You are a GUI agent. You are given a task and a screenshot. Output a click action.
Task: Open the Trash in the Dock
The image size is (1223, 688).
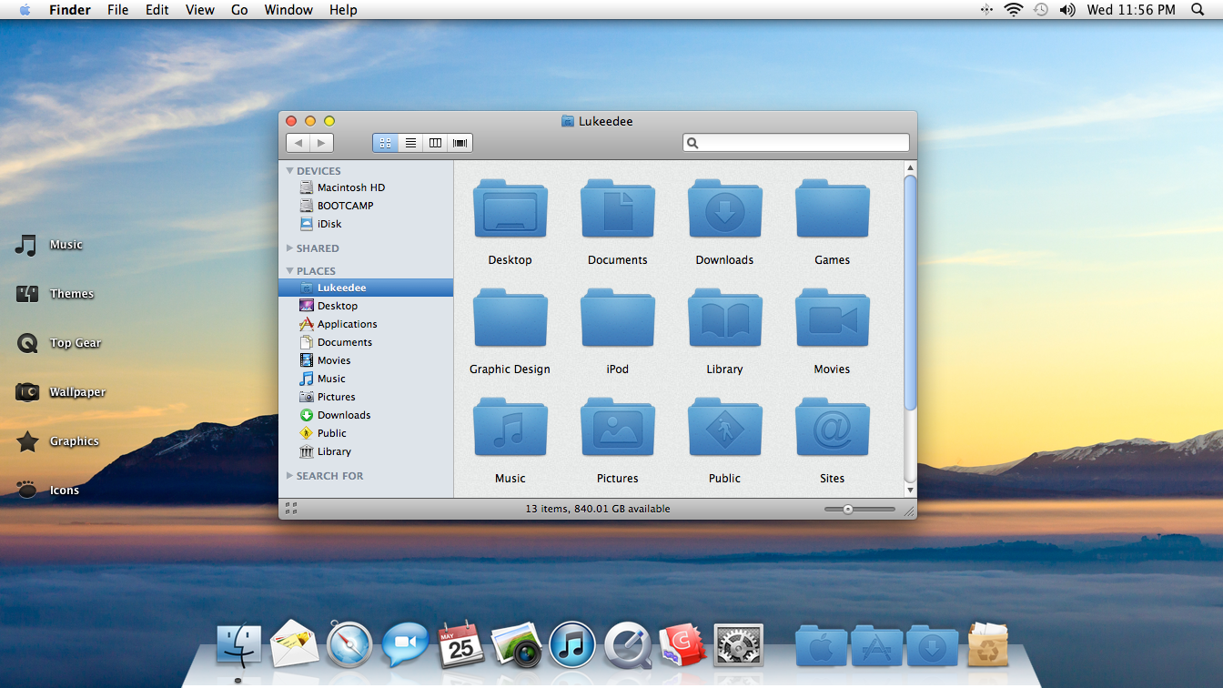[988, 644]
